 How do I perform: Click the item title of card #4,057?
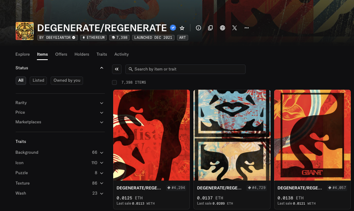300,188
